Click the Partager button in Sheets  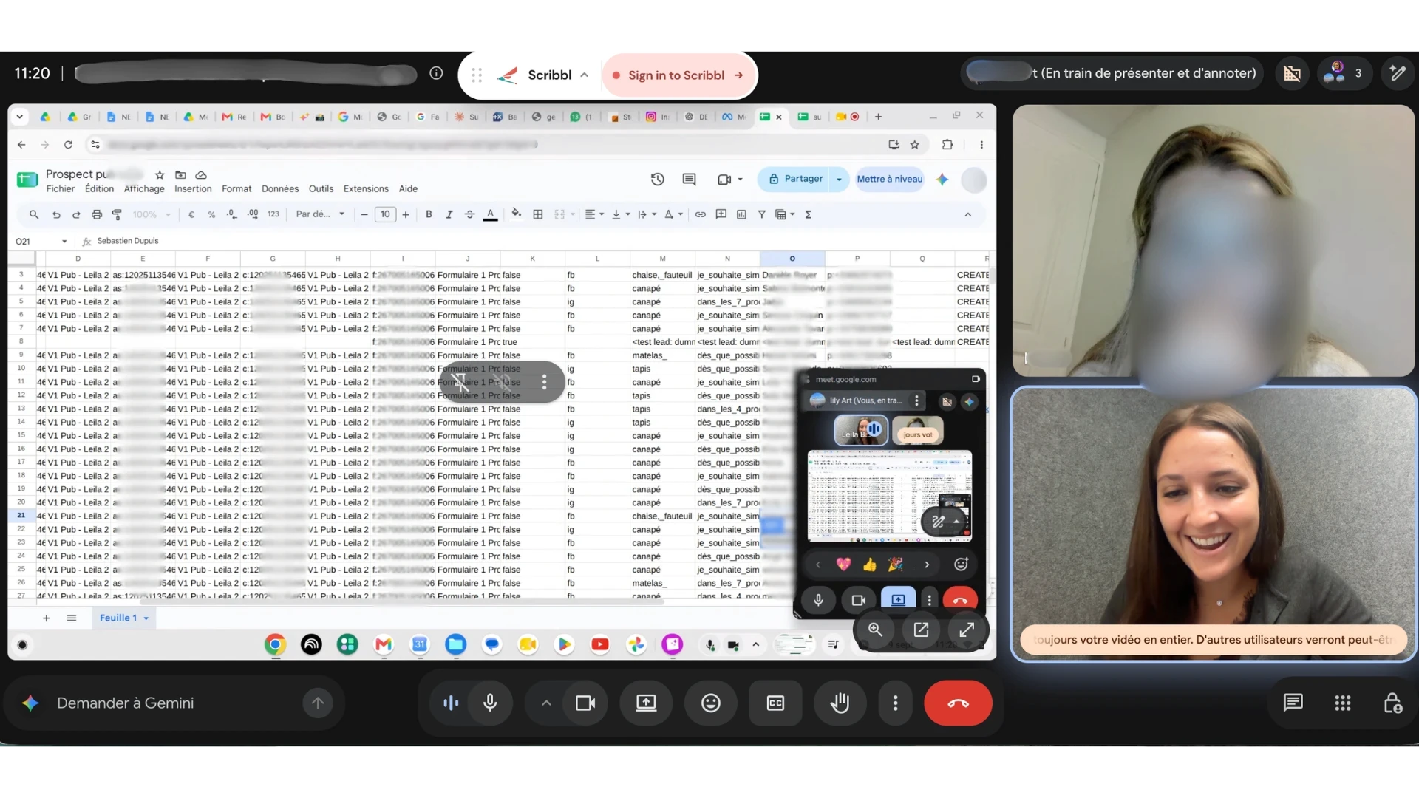(795, 179)
